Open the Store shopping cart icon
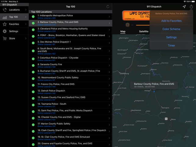The height and width of the screenshot is (147, 196). pyautogui.click(x=5, y=38)
